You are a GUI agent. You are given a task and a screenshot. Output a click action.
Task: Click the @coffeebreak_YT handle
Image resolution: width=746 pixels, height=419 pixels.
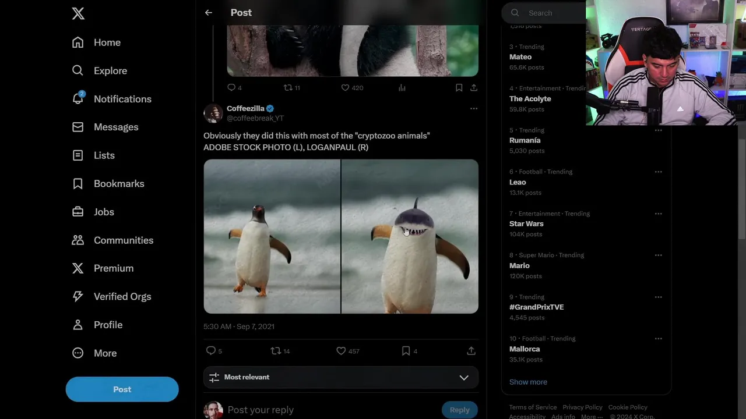(x=255, y=118)
